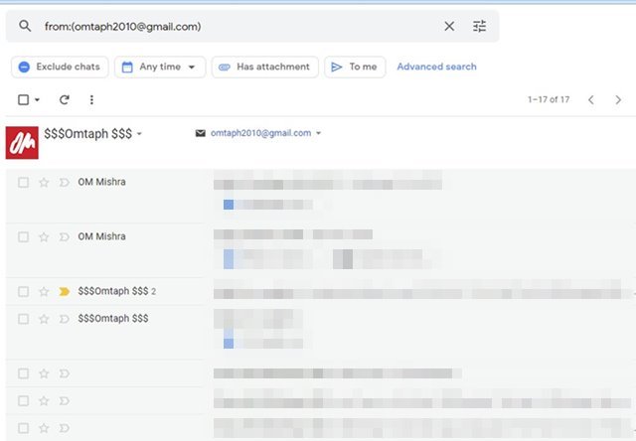The width and height of the screenshot is (636, 441).
Task: Open the select-all dropdown arrow
Action: pyautogui.click(x=37, y=99)
